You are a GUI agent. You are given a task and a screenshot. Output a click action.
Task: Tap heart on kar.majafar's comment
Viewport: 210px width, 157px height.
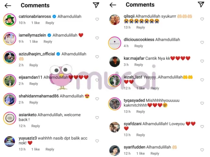(x=202, y=61)
